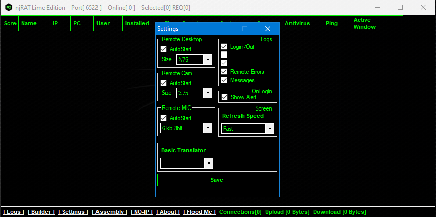Open the [ NO-IP ] menu item

tap(142, 212)
